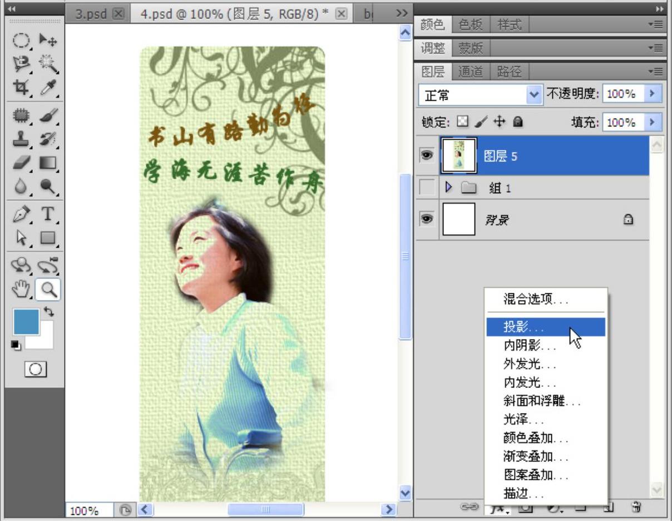Screen dimensions: 672x521
Task: Select the Eraser tool
Action: pos(21,163)
